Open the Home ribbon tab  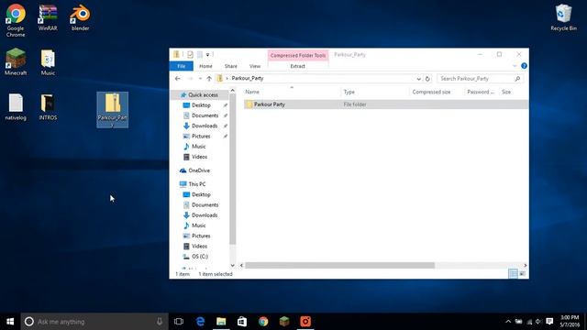click(205, 66)
